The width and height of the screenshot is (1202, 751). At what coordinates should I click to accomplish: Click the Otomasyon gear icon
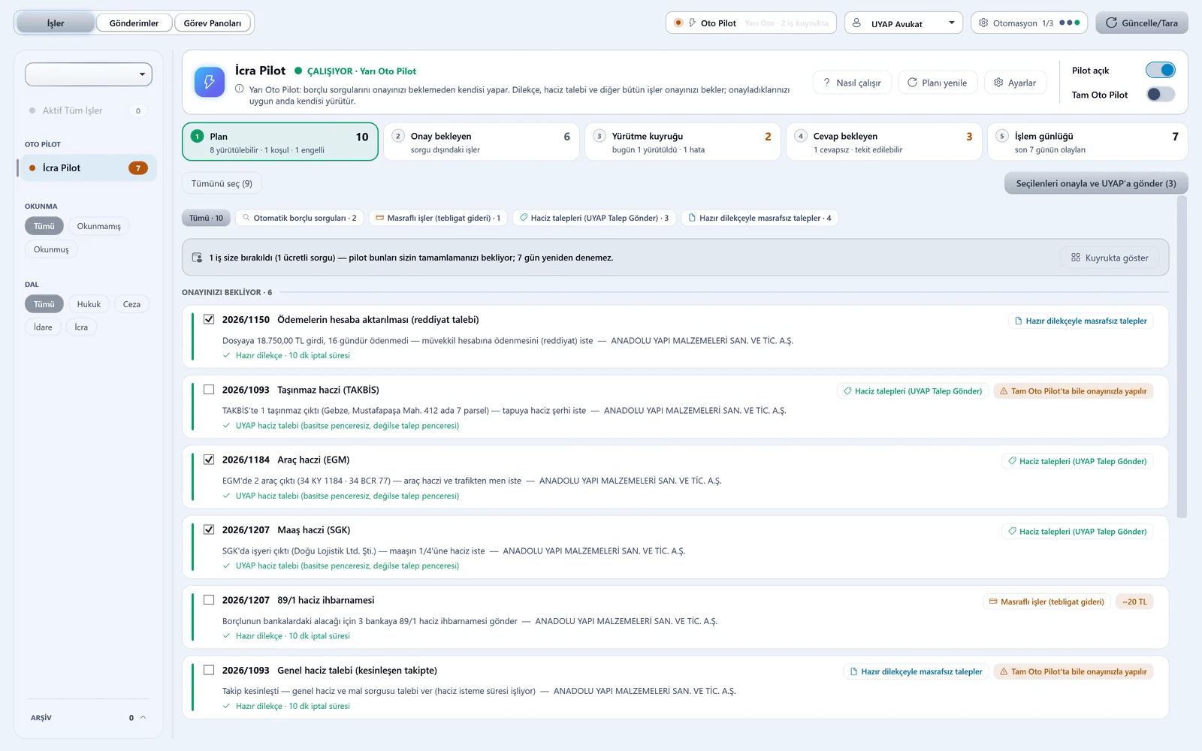(983, 23)
